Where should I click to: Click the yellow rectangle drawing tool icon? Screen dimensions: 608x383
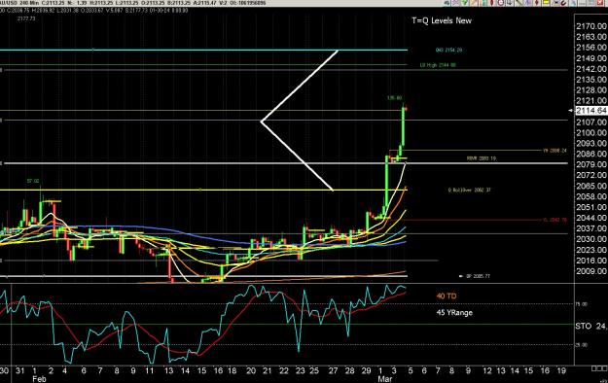pos(546,2)
